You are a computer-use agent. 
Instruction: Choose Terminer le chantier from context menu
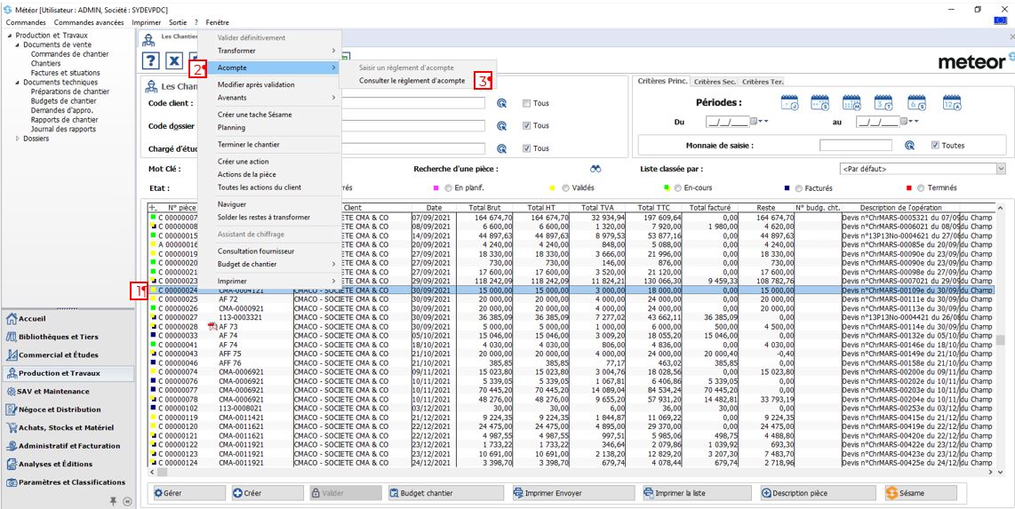pos(249,144)
